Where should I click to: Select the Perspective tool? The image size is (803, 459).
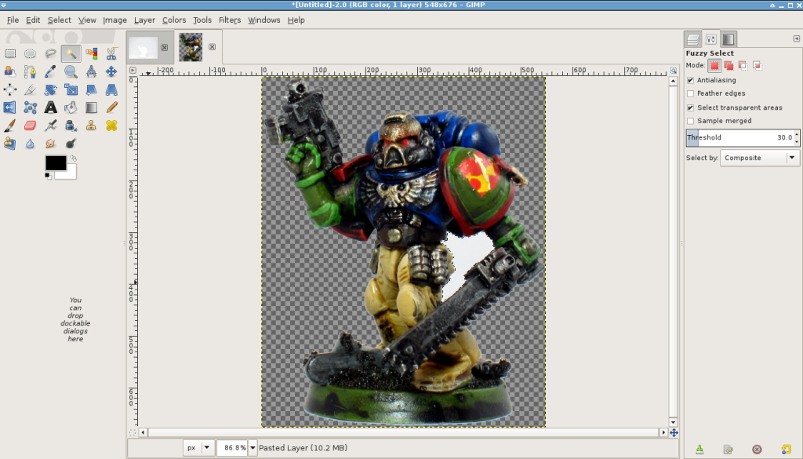click(111, 89)
